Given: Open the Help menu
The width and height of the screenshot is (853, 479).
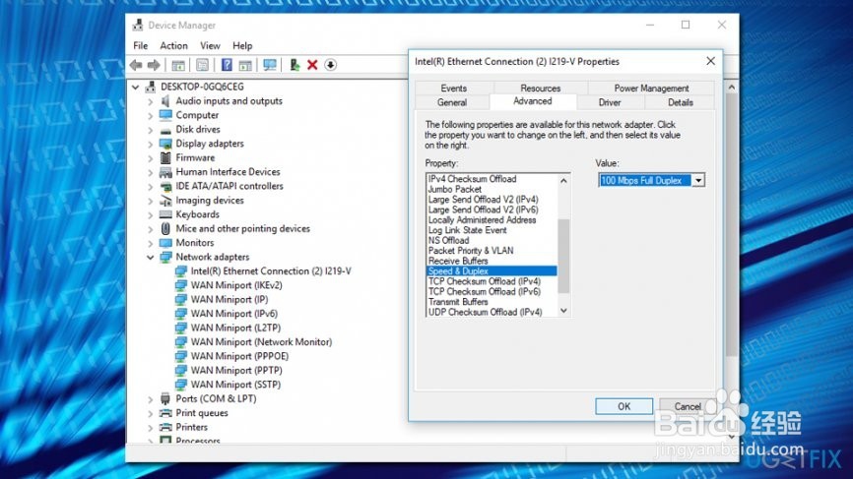Looking at the screenshot, I should 242,45.
